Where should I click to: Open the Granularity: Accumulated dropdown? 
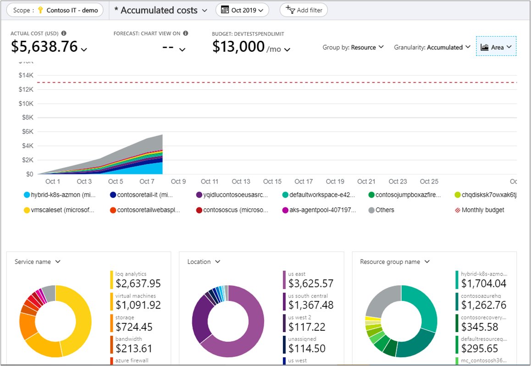point(431,47)
